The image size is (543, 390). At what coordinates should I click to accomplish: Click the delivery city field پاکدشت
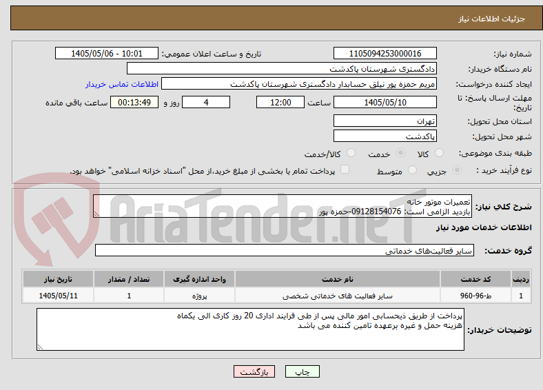385,136
